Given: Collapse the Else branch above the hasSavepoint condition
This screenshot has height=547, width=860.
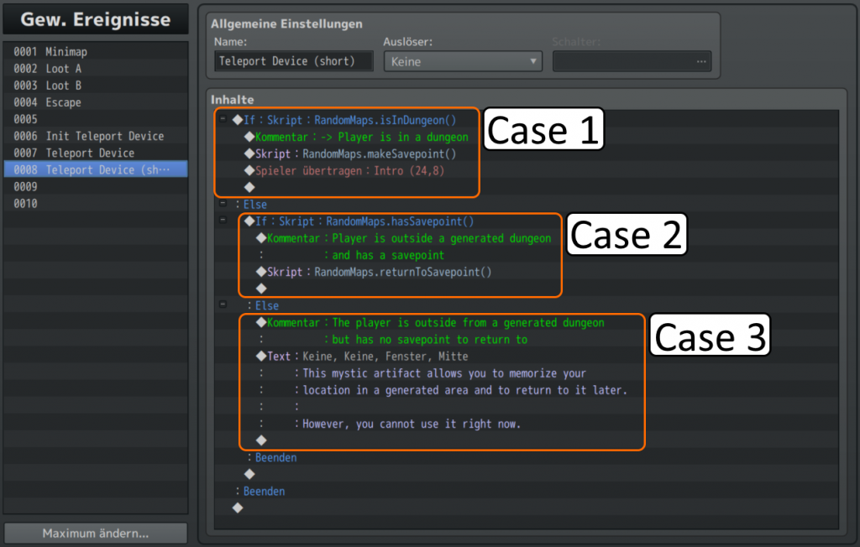Looking at the screenshot, I should pos(223,203).
